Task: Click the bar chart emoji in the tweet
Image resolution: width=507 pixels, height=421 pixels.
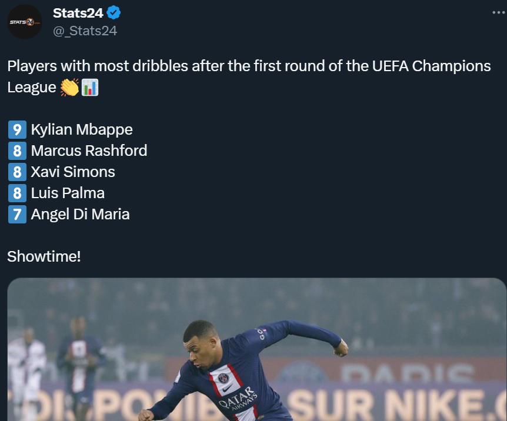Action: (89, 87)
